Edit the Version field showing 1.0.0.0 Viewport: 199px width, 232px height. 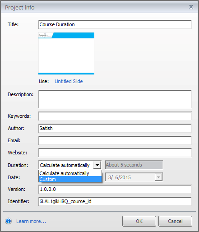click(x=115, y=189)
